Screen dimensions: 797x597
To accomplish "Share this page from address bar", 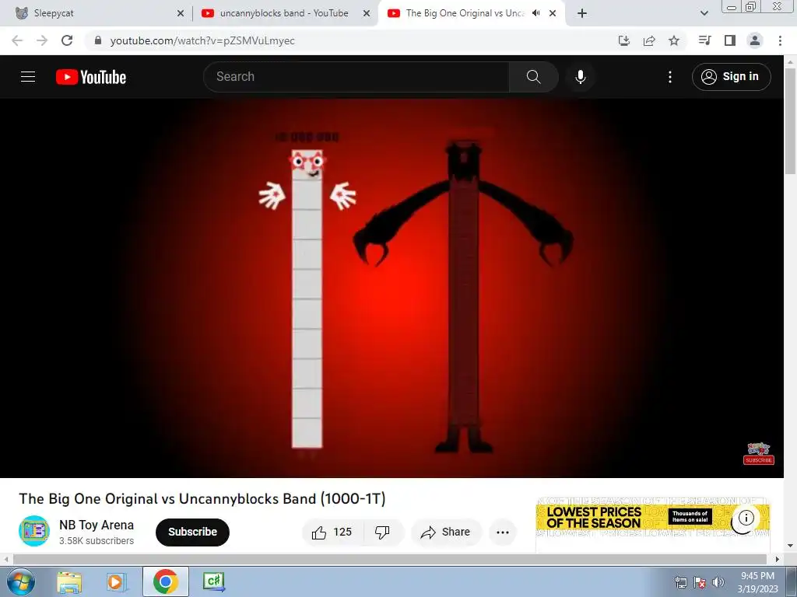I will (649, 40).
